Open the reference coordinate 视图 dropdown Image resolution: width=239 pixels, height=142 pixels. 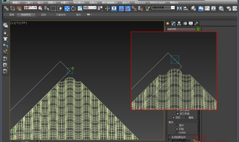[90, 8]
